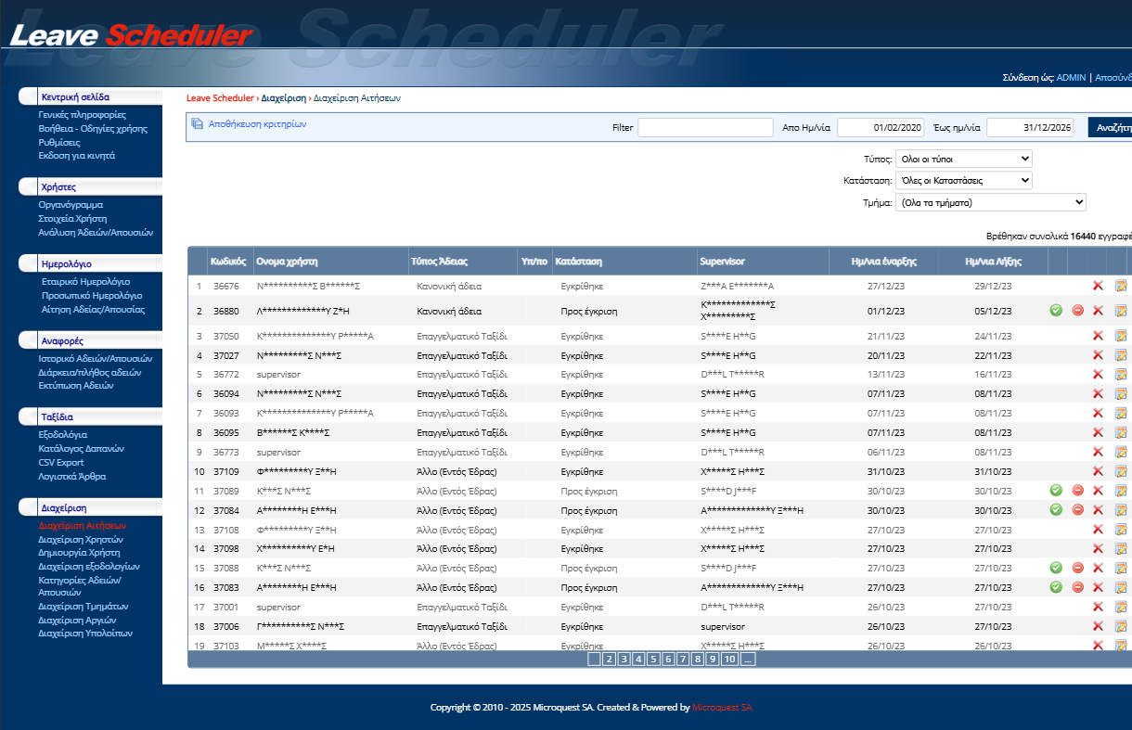This screenshot has width=1132, height=730.
Task: Approve pending request with code 37084
Action: [1056, 510]
